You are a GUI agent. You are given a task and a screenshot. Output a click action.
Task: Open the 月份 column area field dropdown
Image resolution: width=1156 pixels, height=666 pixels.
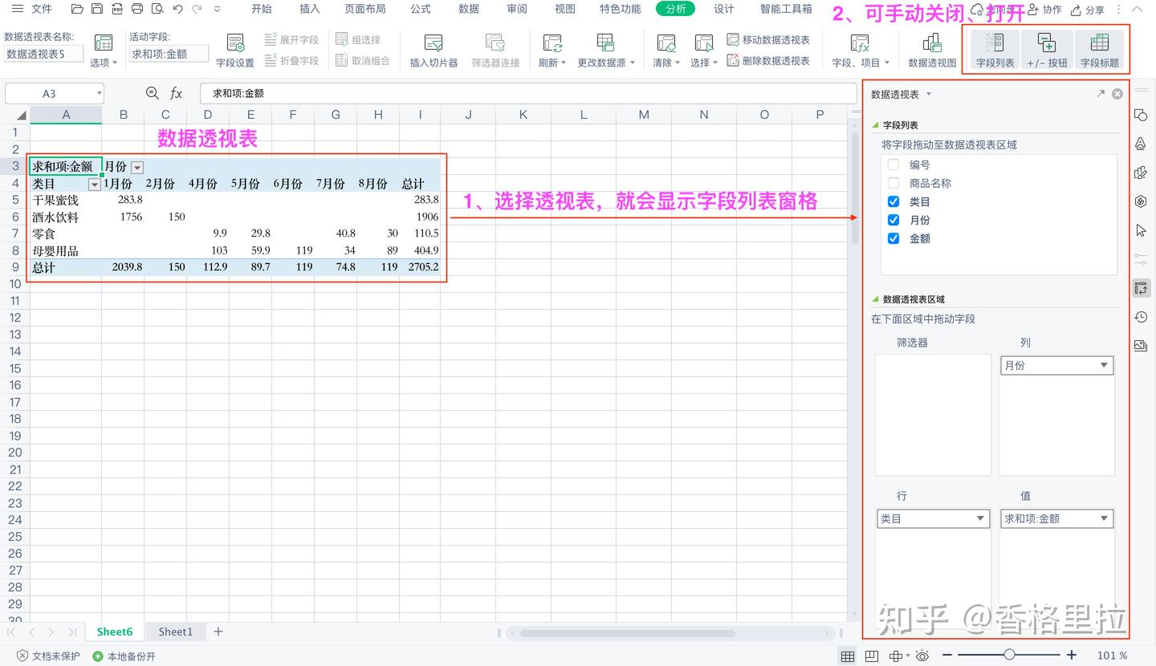[1105, 365]
